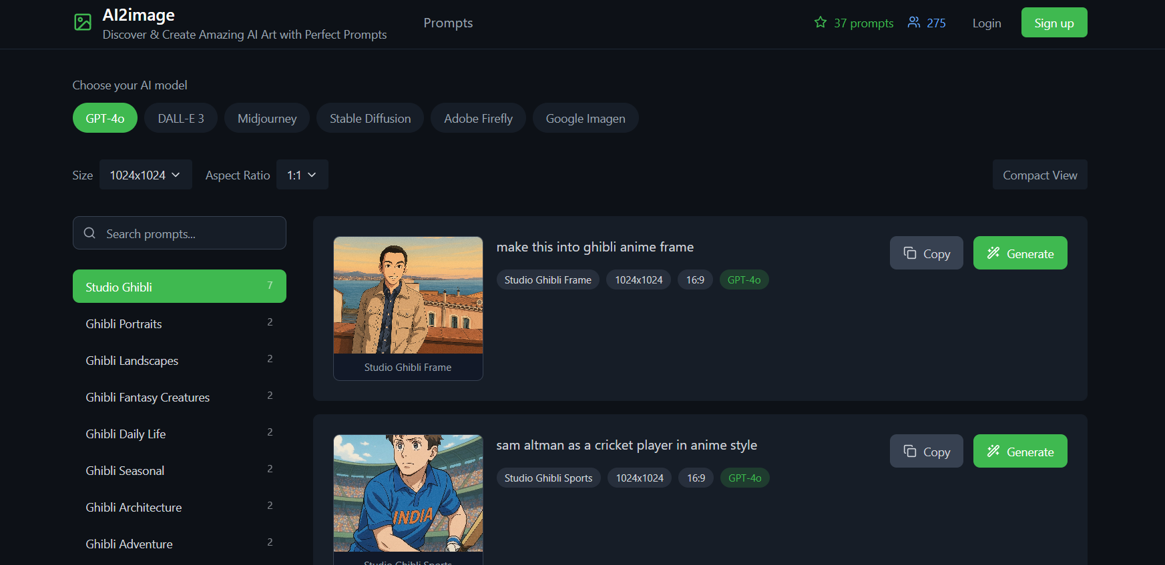1165x565 pixels.
Task: Click 1024x1024 tag on ghibli anime frame card
Action: click(639, 279)
